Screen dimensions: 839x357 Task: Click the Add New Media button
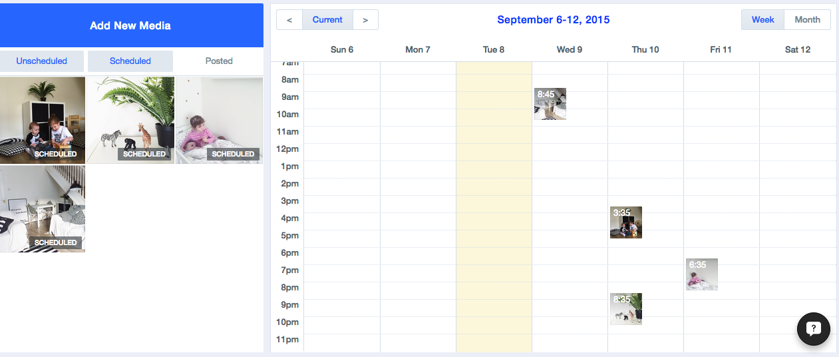[130, 25]
